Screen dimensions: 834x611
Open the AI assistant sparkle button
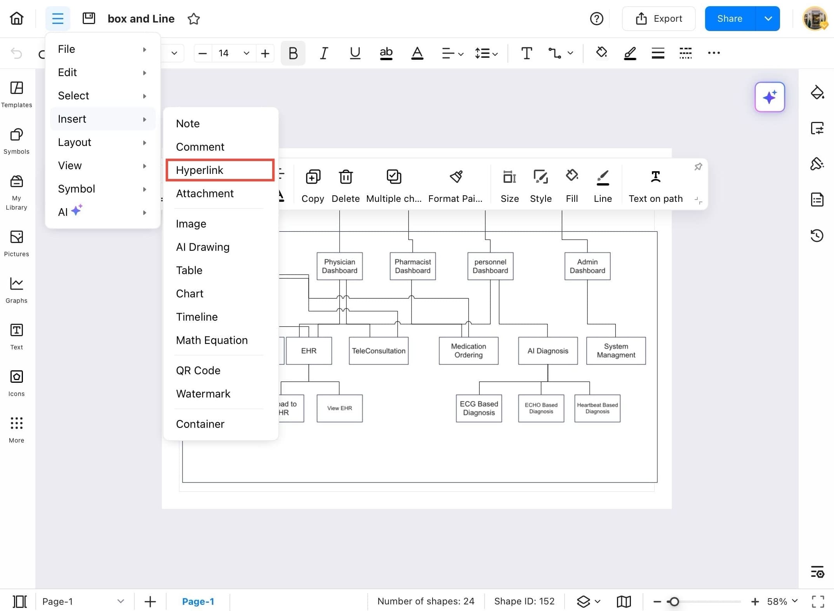(769, 97)
